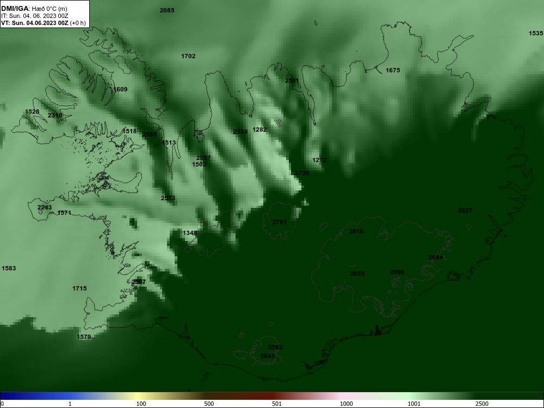Viewport: 544px width, 408px height.
Task: Select the 2927 value in the east
Action: click(x=465, y=211)
